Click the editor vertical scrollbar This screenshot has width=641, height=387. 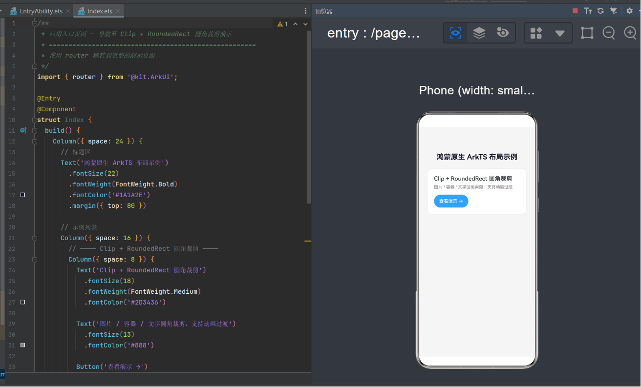tap(308, 117)
